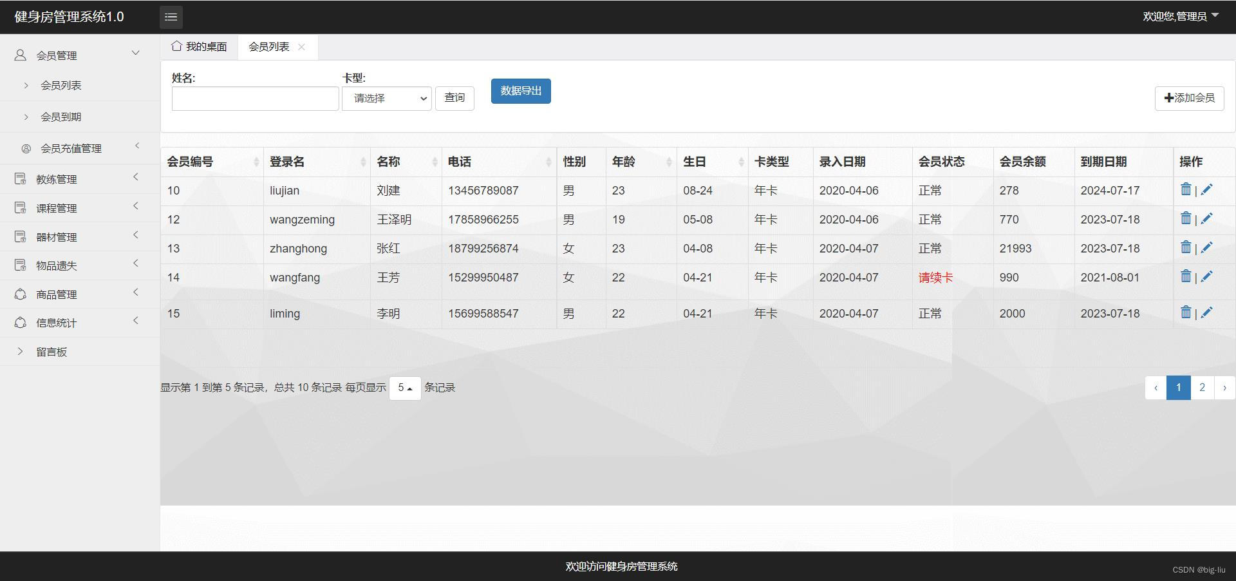Image resolution: width=1236 pixels, height=581 pixels.
Task: Click the 健身房管理系统1.0 title
Action: click(69, 17)
